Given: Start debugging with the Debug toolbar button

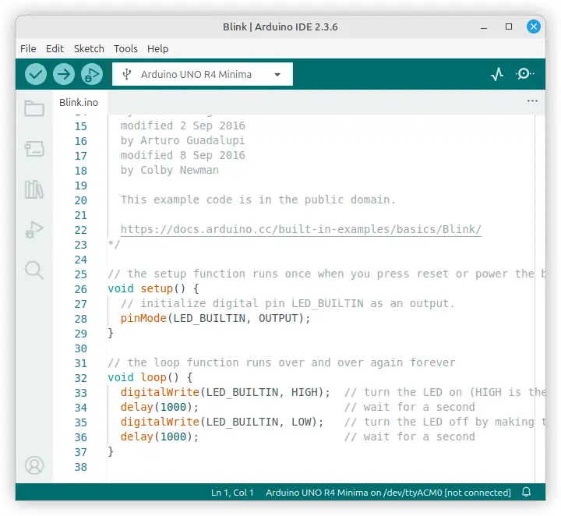Looking at the screenshot, I should (92, 74).
